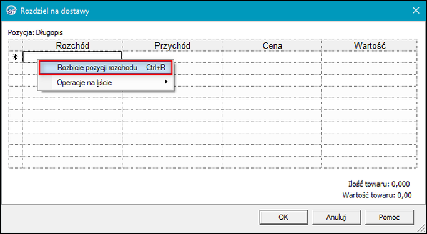Click the first-row Przychód cell right of the menu

click(197, 57)
